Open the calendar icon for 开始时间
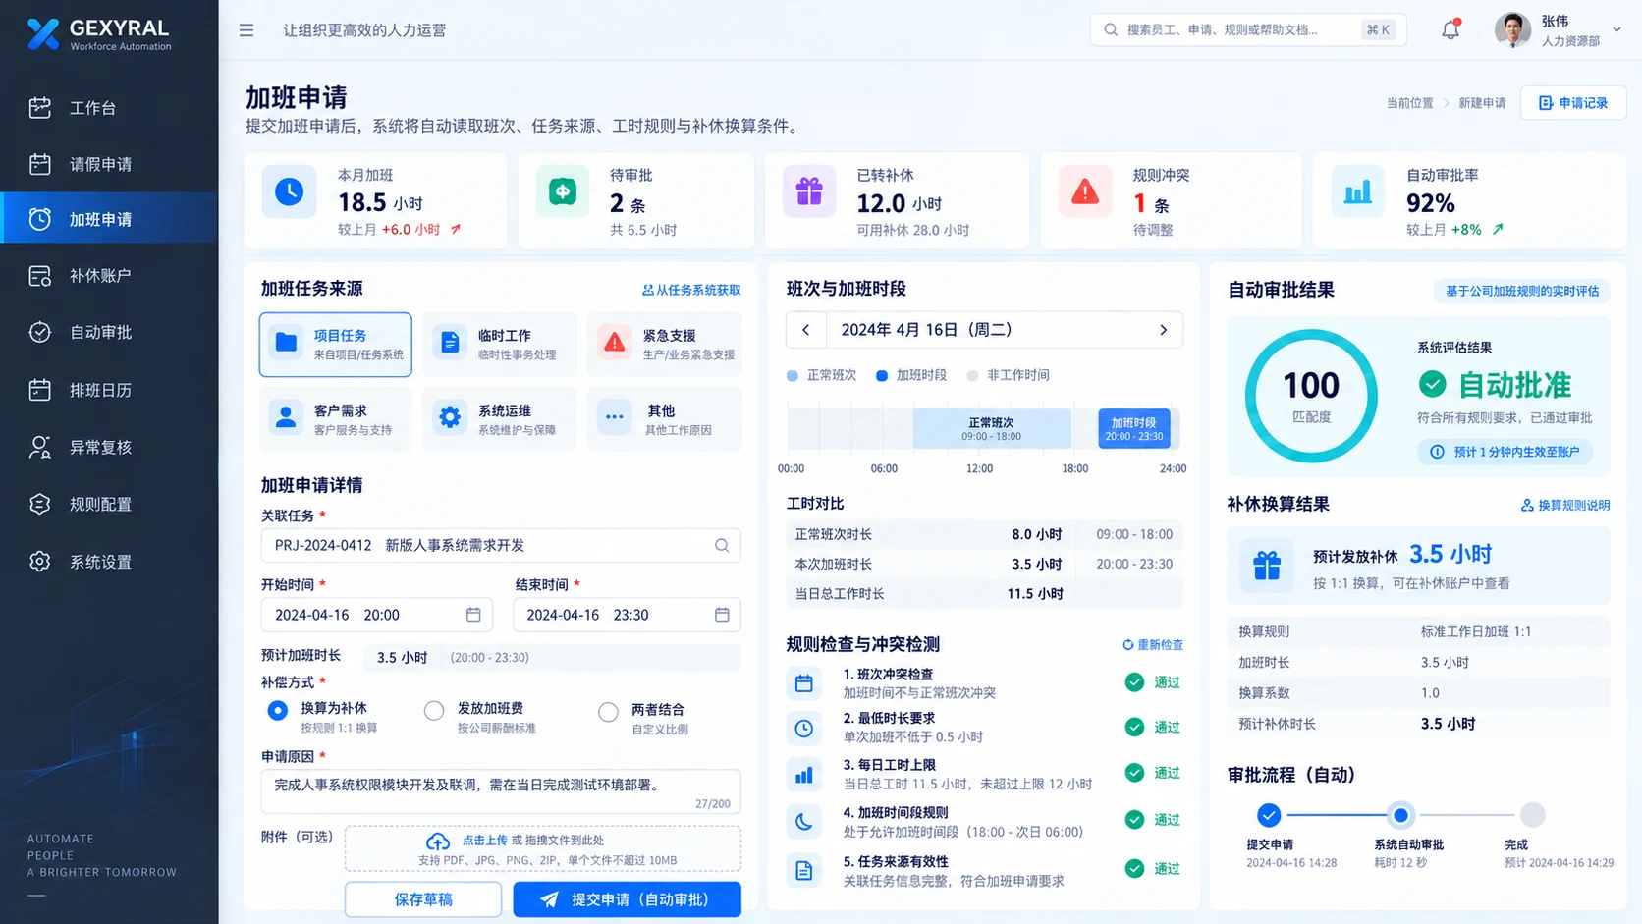This screenshot has width=1642, height=924. coord(473,615)
